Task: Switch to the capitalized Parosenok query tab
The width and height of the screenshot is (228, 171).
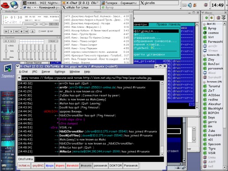Action: coord(131,166)
